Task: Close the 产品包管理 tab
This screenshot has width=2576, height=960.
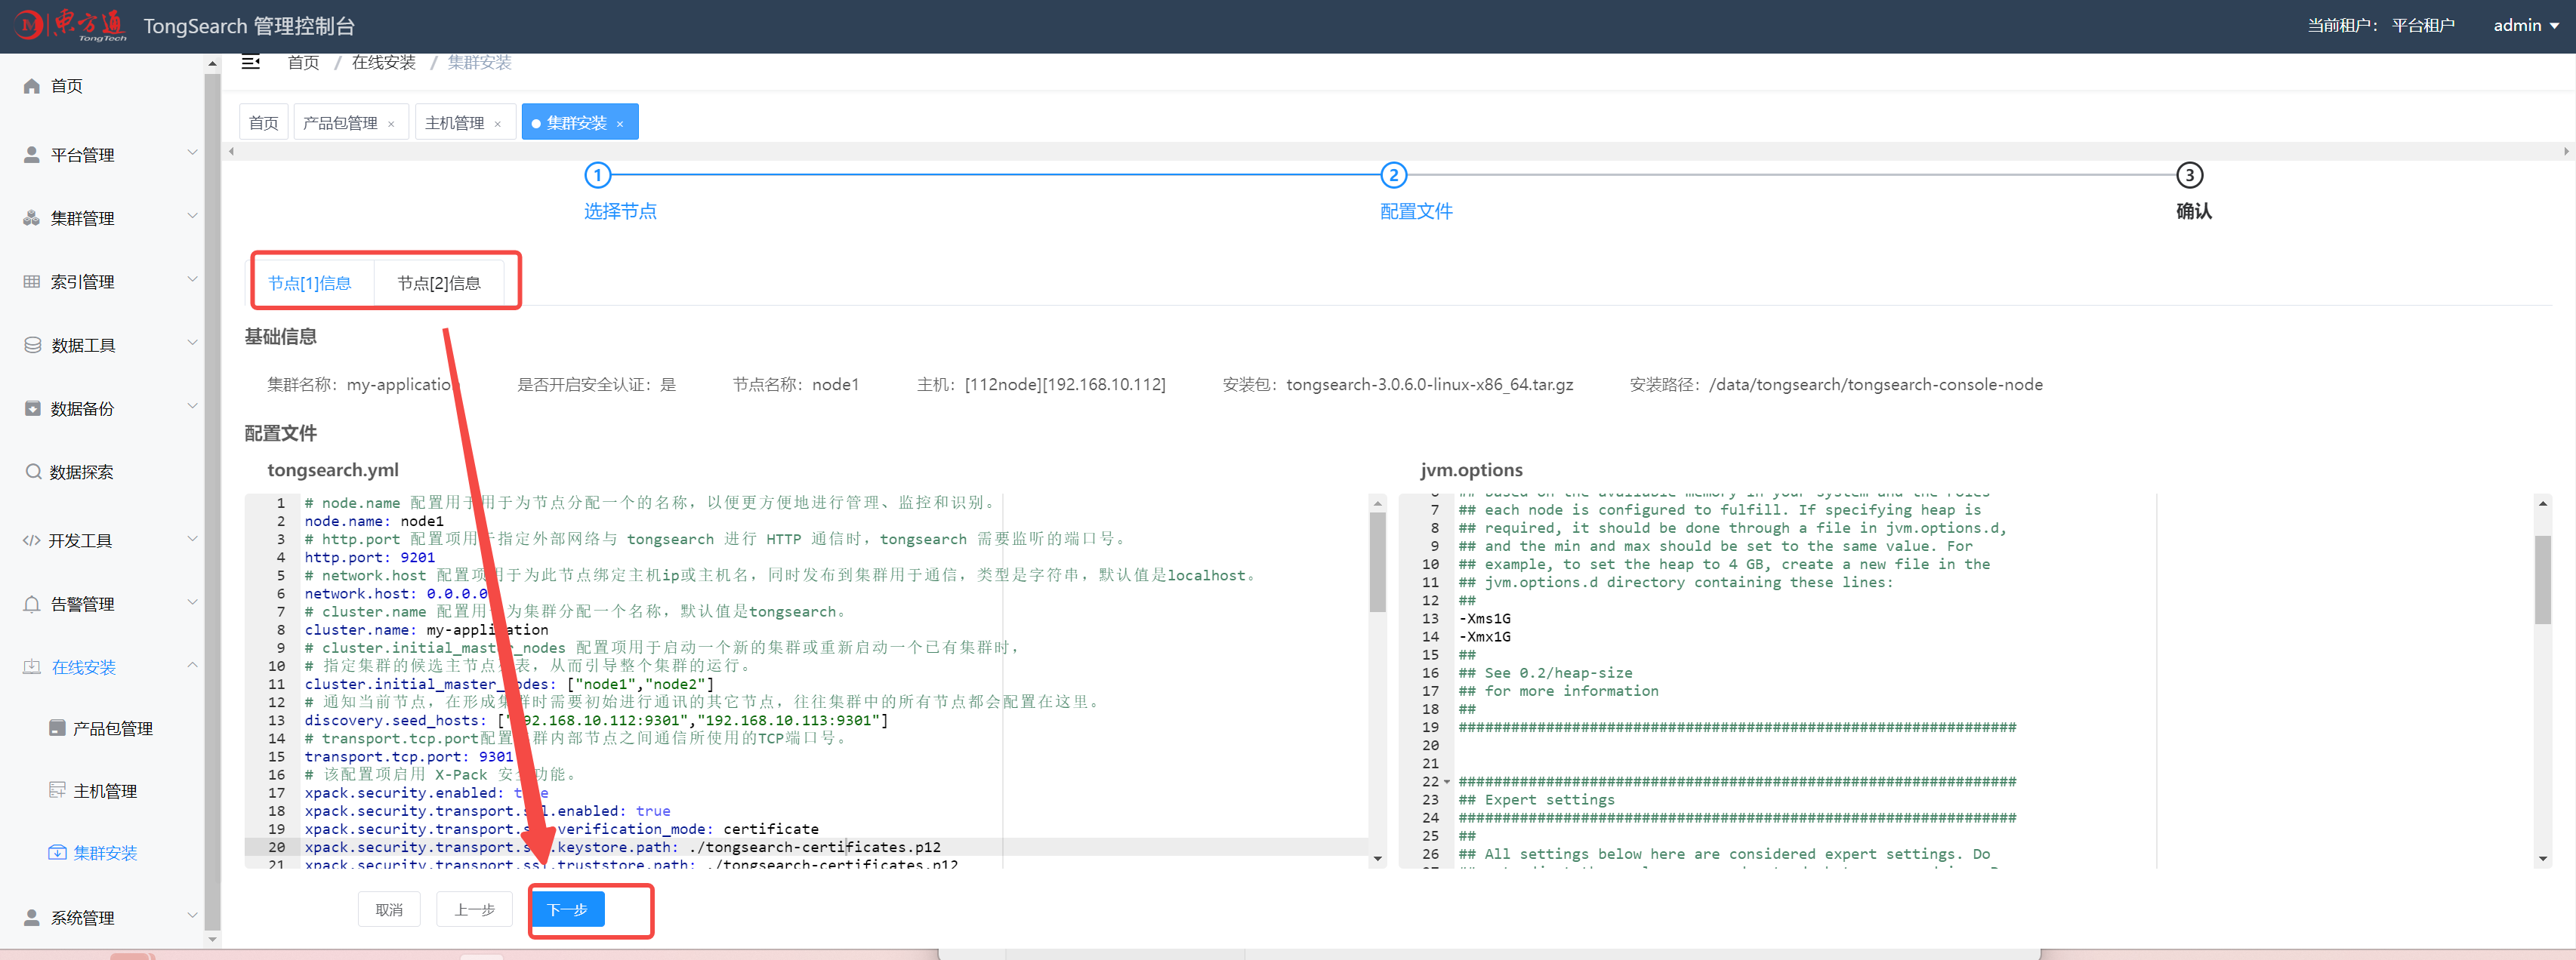Action: click(x=391, y=124)
